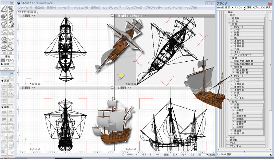Image resolution: width=274 pixels, height=159 pixels.
Task: Expand the 記憶 section in toolbox
Action: pos(3,64)
